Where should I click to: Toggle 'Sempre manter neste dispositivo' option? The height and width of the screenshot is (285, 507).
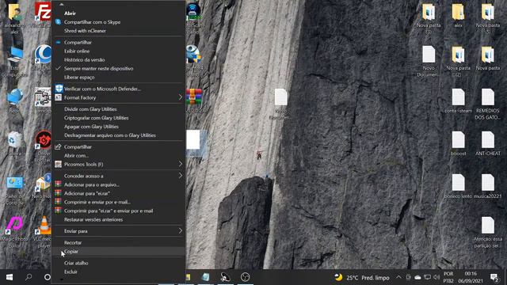tap(118, 69)
